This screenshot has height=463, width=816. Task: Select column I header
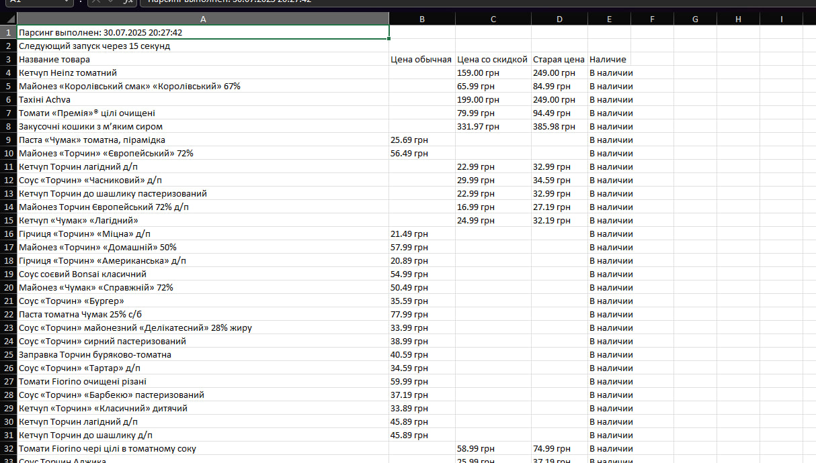(x=781, y=19)
